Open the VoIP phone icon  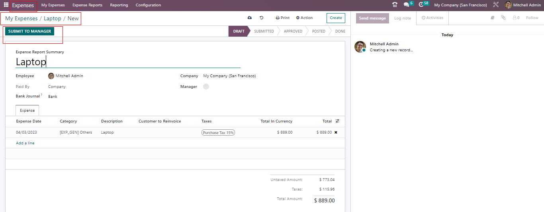[x=395, y=5]
